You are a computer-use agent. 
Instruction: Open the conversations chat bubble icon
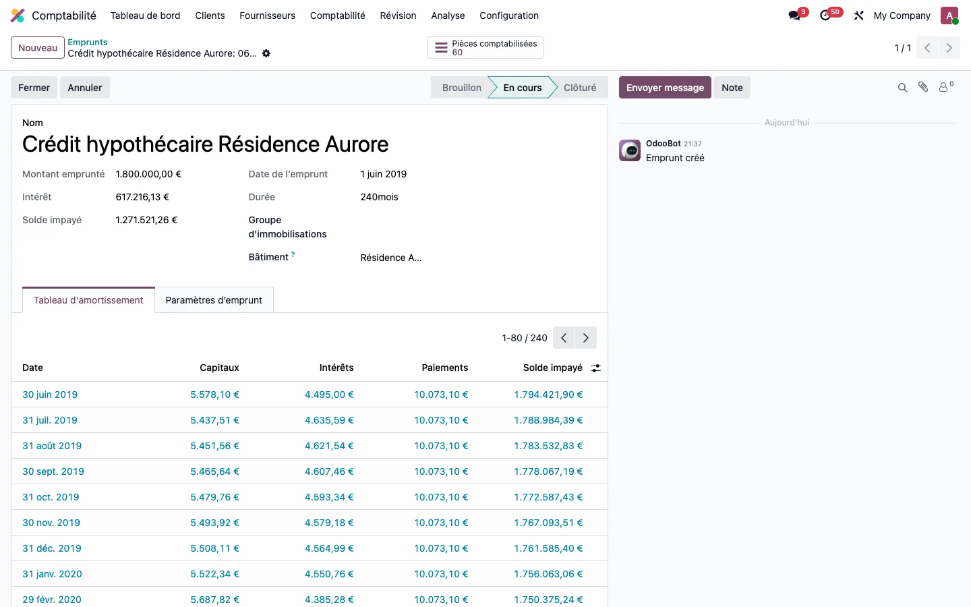[794, 16]
